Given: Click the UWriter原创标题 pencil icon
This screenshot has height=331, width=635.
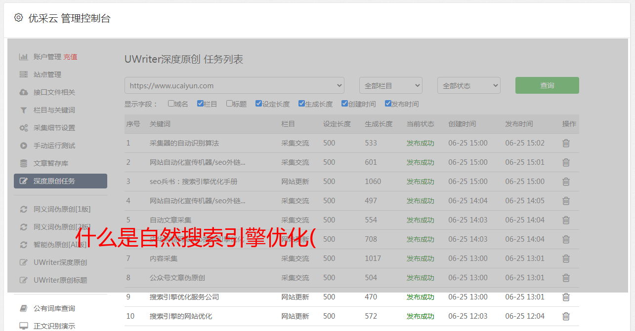Looking at the screenshot, I should (23, 280).
